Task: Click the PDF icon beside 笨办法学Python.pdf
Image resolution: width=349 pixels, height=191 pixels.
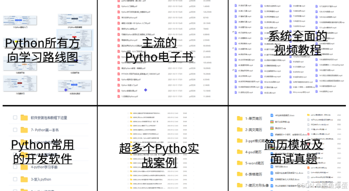Action: click(x=118, y=18)
